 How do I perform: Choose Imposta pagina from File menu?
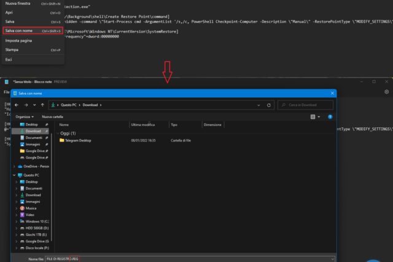click(18, 39)
